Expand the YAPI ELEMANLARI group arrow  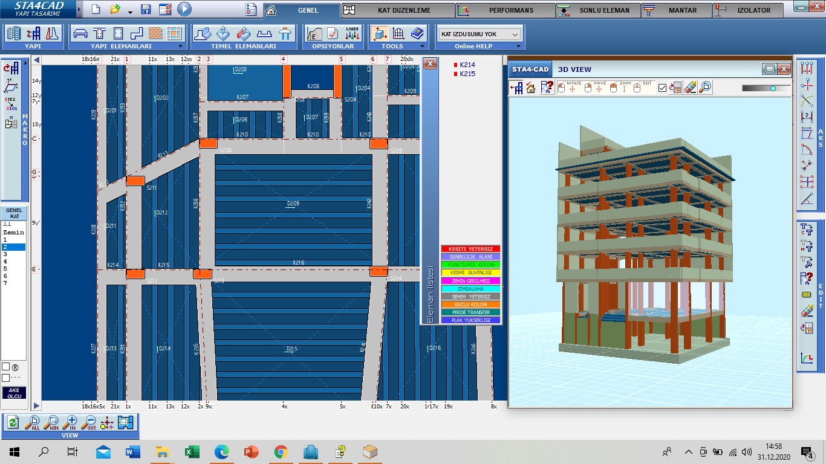pyautogui.click(x=180, y=46)
